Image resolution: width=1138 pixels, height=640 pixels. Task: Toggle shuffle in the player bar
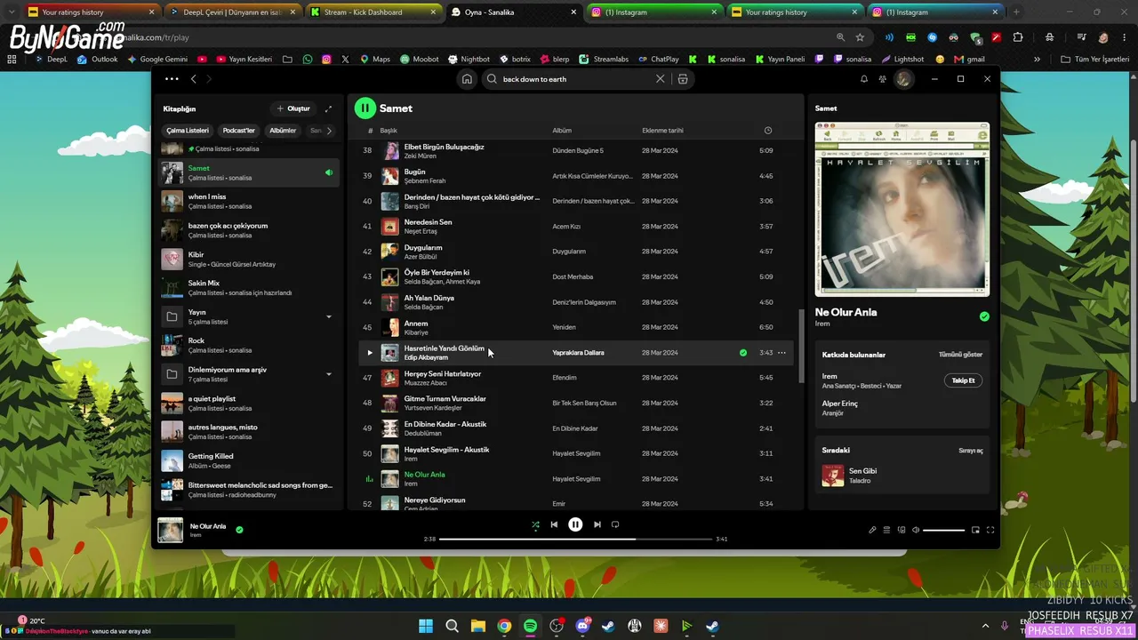pyautogui.click(x=535, y=524)
